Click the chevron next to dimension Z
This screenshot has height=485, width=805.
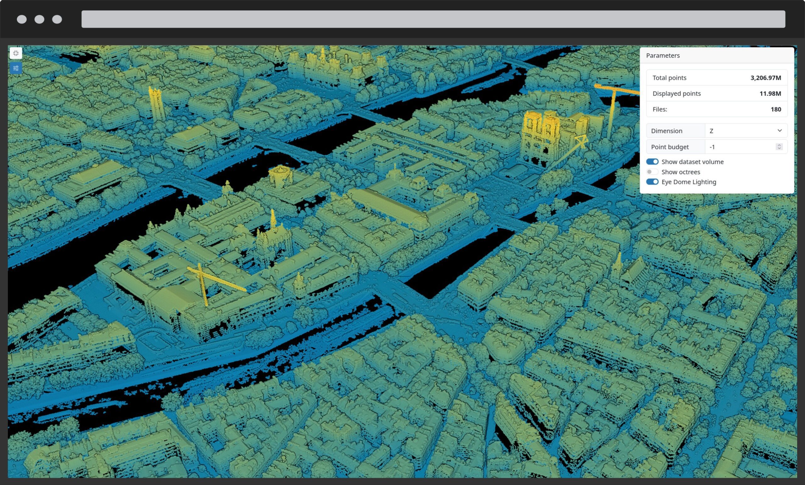point(780,130)
